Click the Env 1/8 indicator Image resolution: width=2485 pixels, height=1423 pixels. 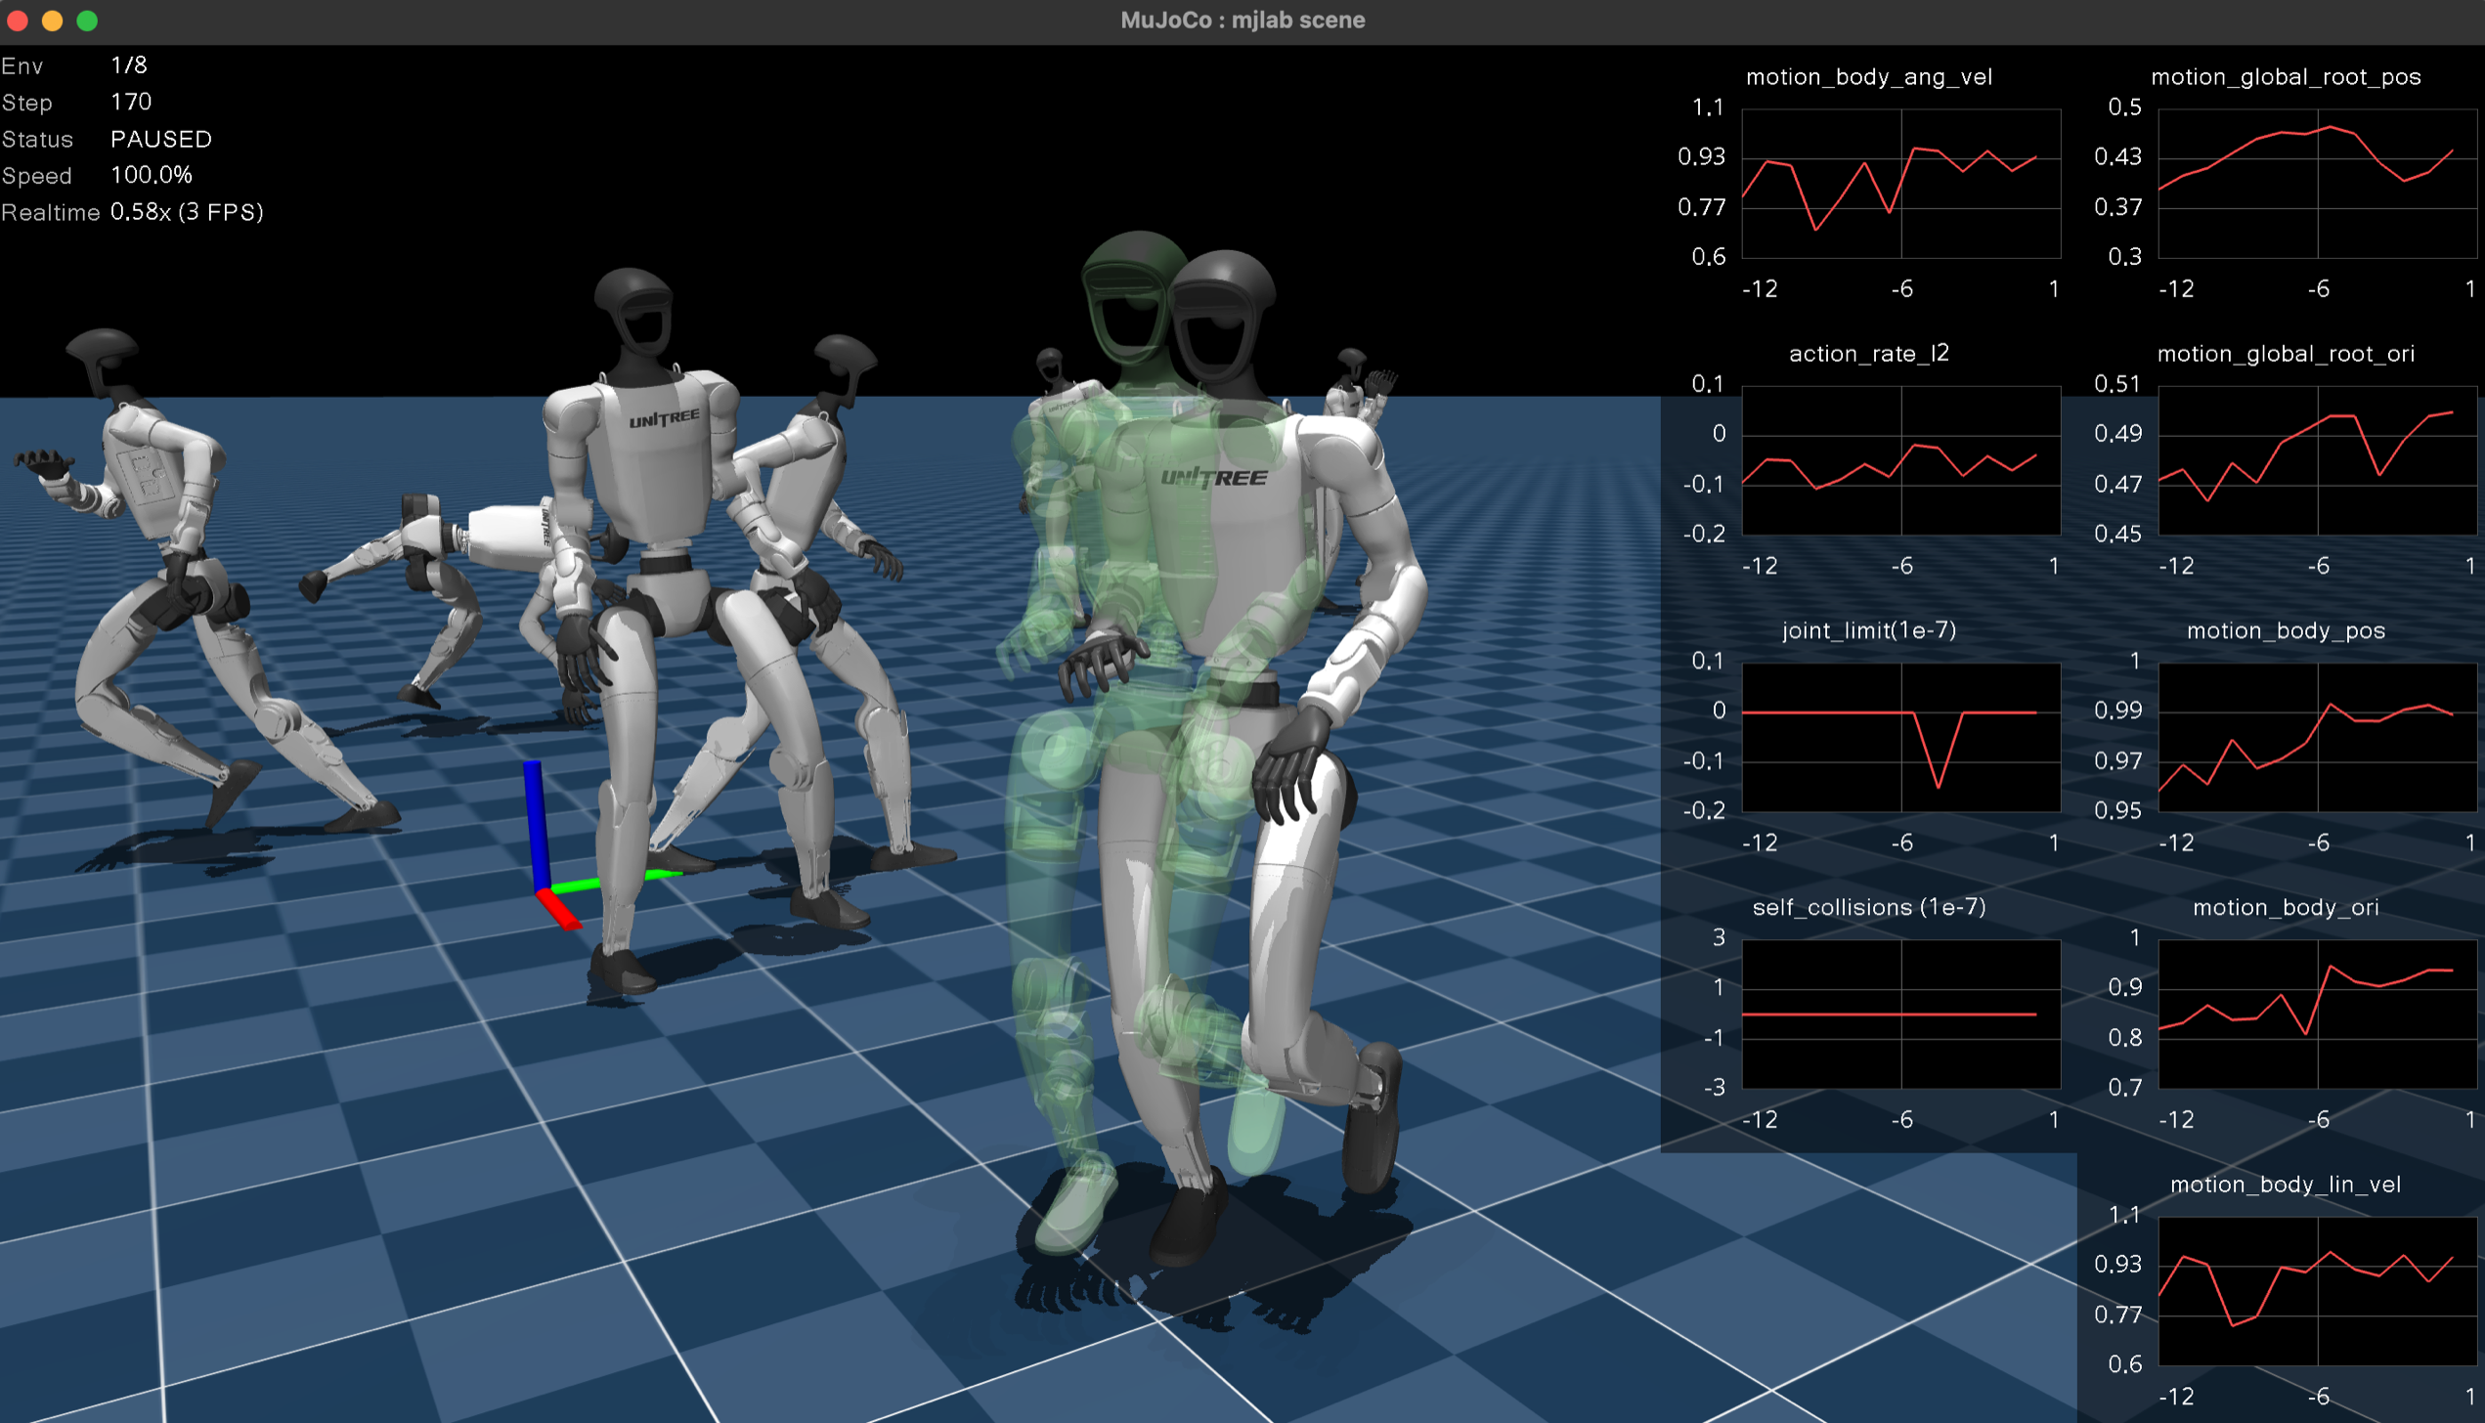[128, 65]
